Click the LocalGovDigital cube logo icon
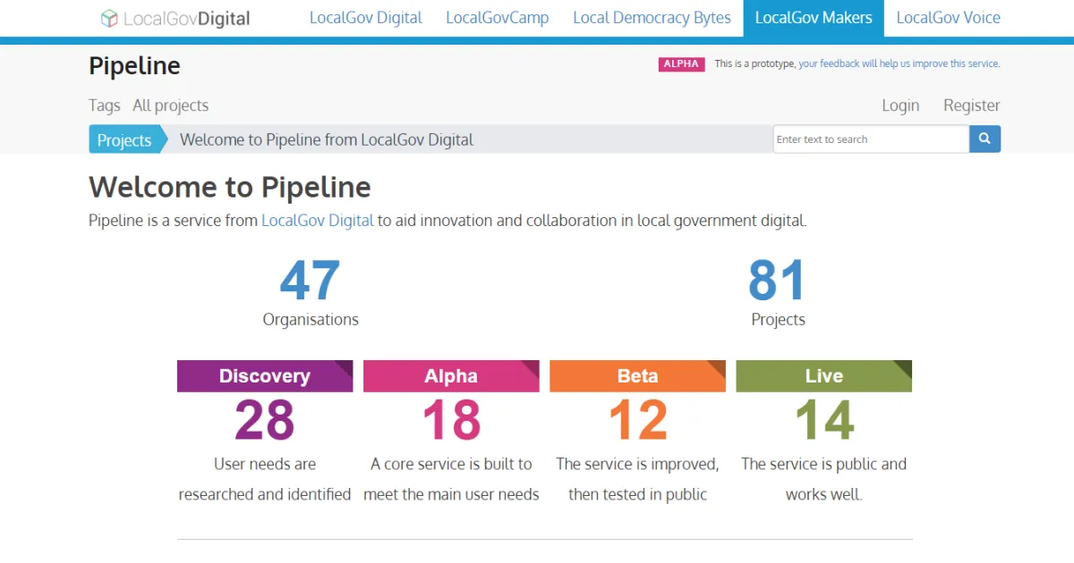 coord(109,19)
